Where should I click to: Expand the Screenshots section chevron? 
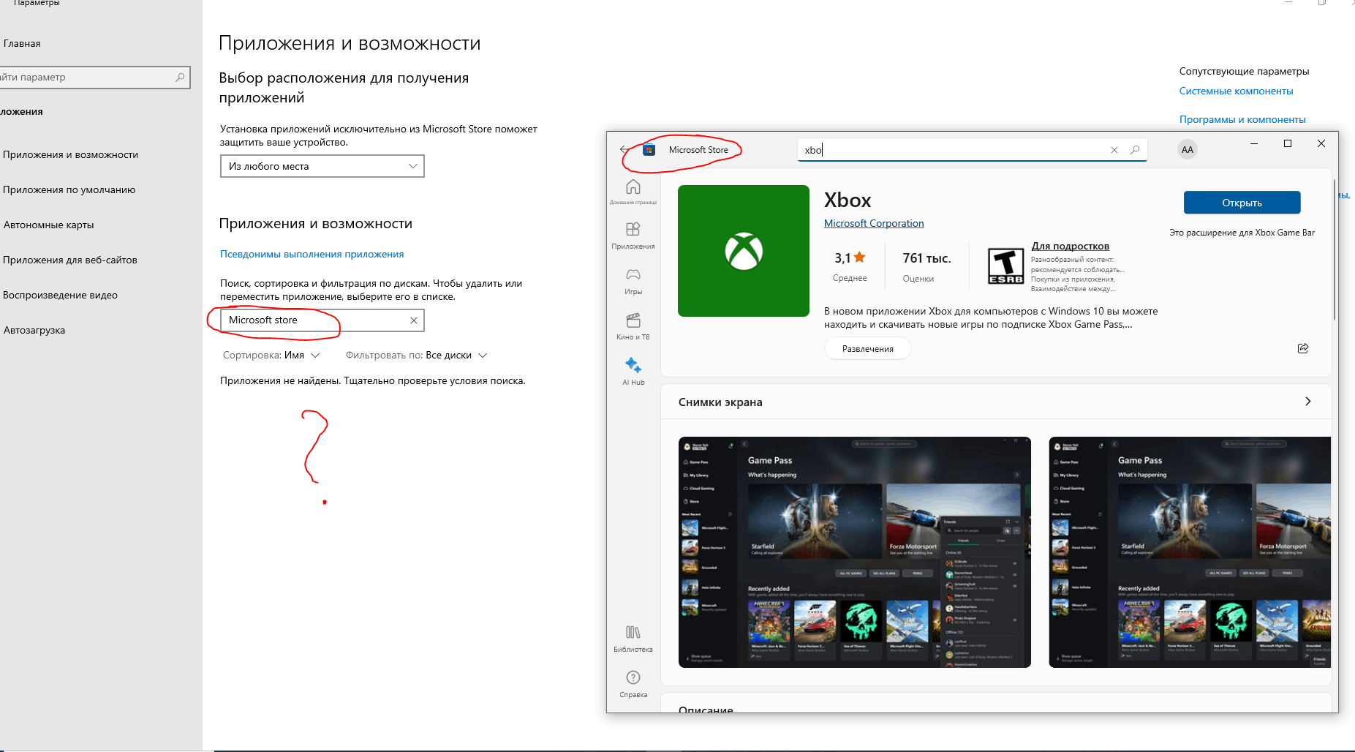(1308, 401)
